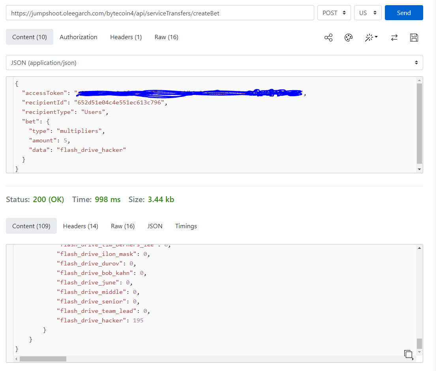
Task: Click the response scrollbar down arrow
Action: pos(419,352)
